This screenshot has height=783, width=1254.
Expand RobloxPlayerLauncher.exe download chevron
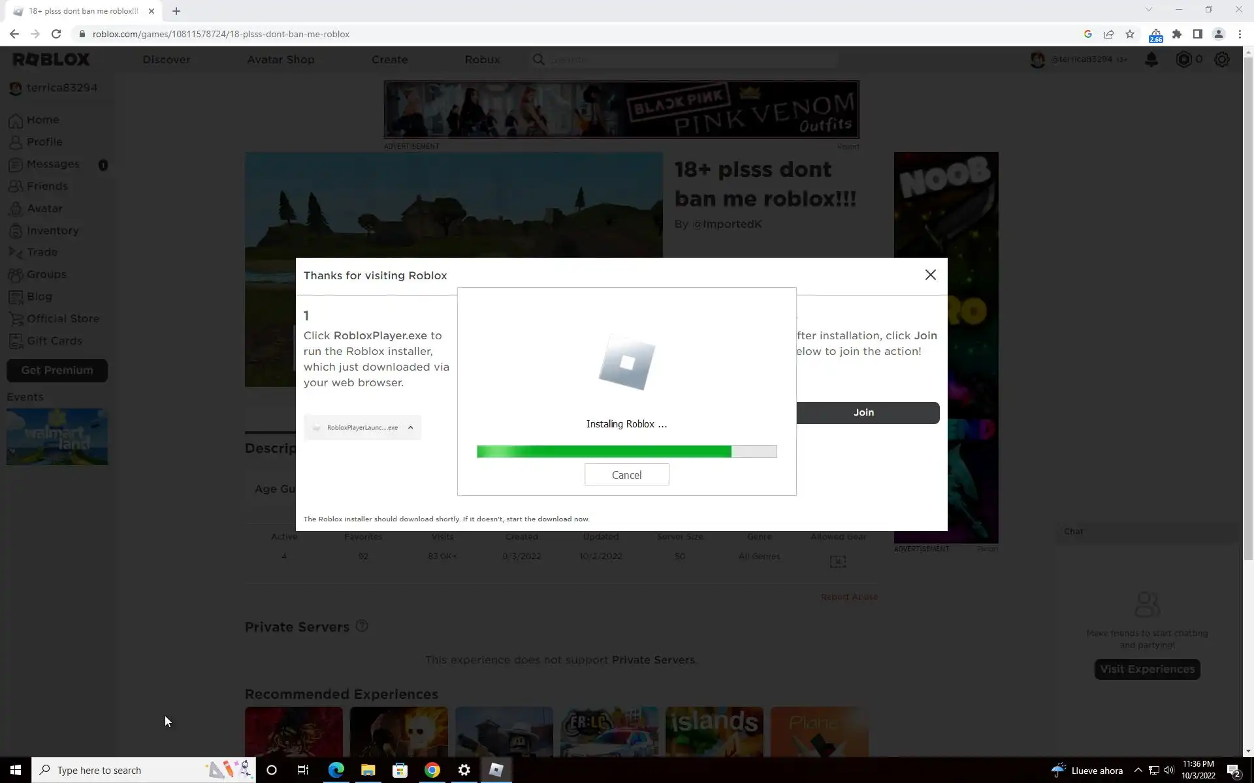pyautogui.click(x=411, y=427)
